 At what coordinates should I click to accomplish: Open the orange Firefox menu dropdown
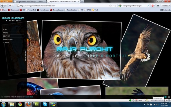6,1
